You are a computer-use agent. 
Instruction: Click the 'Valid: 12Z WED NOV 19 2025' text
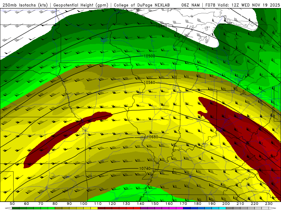click(249, 5)
